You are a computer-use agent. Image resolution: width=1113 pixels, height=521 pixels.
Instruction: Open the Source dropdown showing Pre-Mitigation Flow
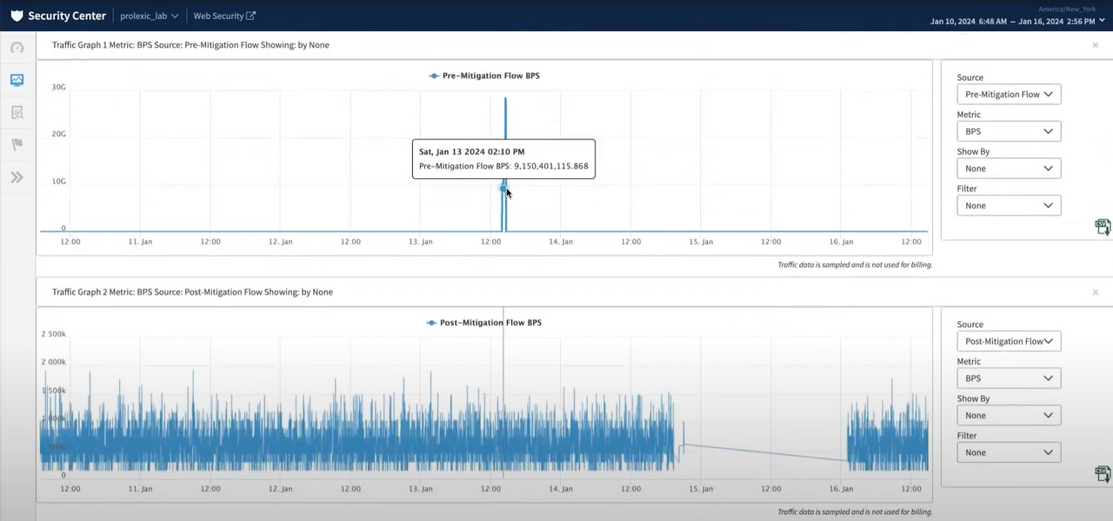click(x=1009, y=94)
